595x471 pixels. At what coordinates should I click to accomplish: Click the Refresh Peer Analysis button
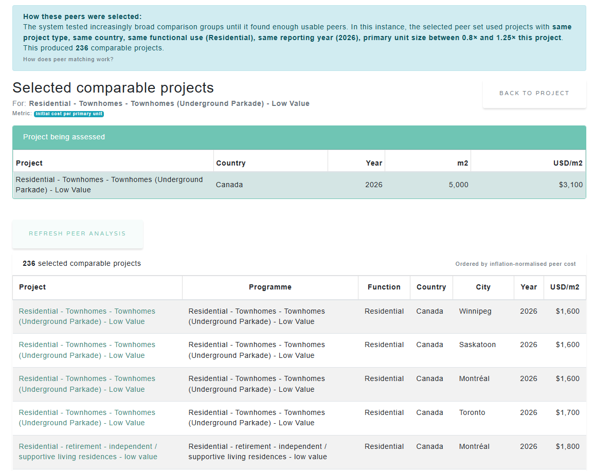tap(78, 234)
